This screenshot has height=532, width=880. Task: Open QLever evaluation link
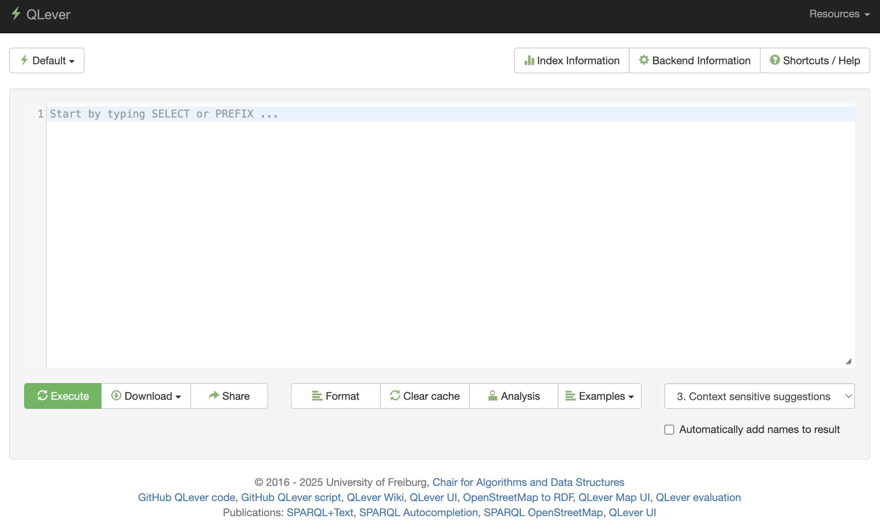[x=698, y=497]
